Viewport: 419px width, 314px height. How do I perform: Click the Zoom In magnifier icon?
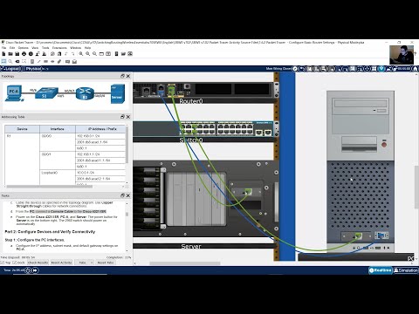pos(81,54)
